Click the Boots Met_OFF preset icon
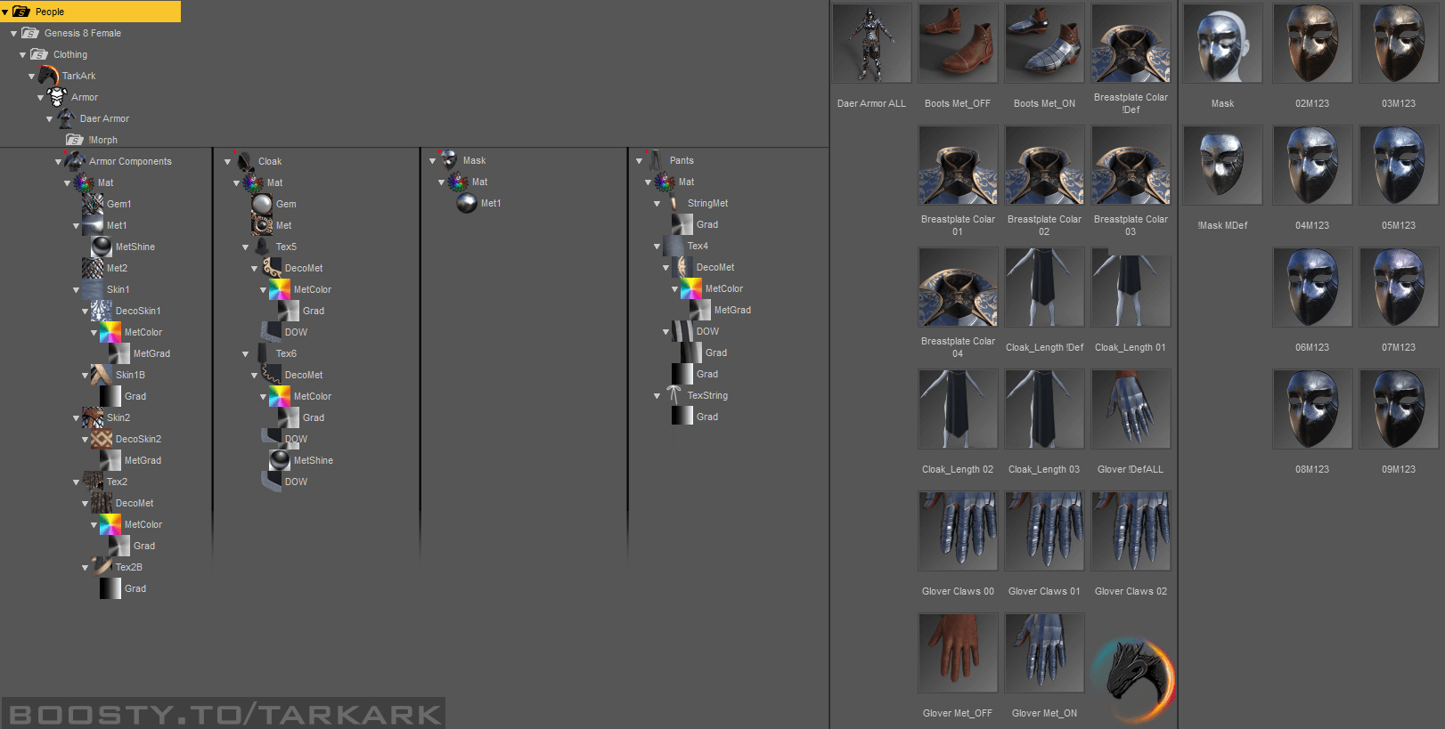The height and width of the screenshot is (729, 1445). [958, 44]
